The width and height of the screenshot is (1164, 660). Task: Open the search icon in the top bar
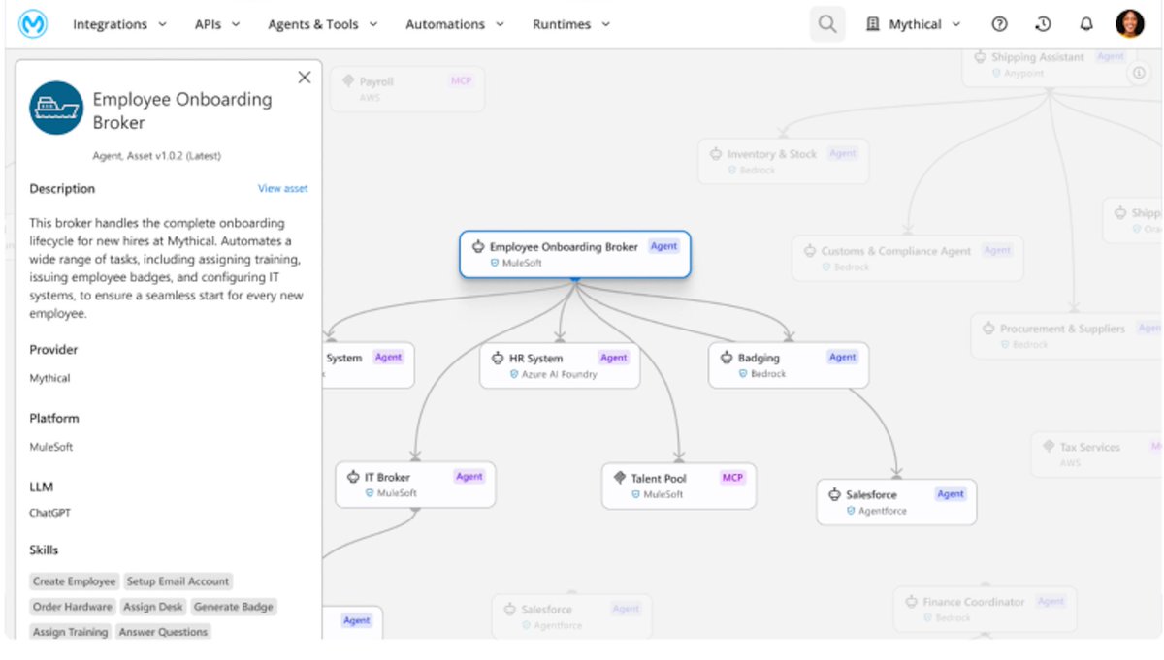pos(827,24)
